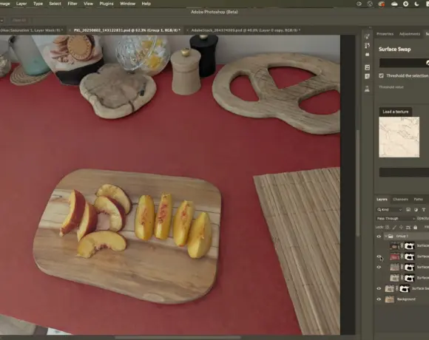Hide the third Surface layer in Group 1
The width and height of the screenshot is (429, 340).
379,268
